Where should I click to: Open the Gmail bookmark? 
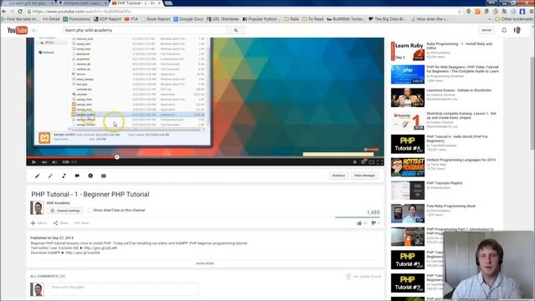click(52, 19)
